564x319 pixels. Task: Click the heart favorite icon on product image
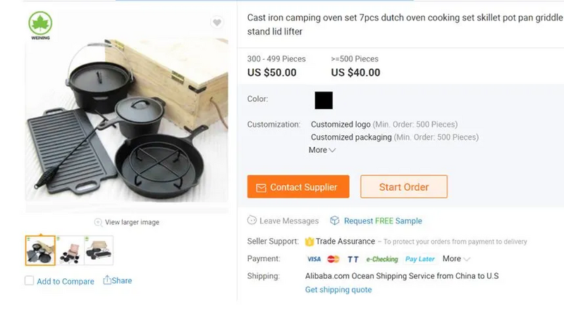(218, 23)
